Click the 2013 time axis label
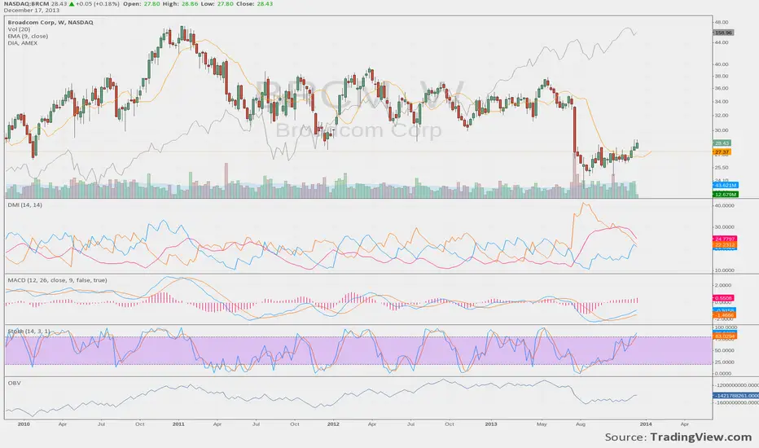 [491, 424]
